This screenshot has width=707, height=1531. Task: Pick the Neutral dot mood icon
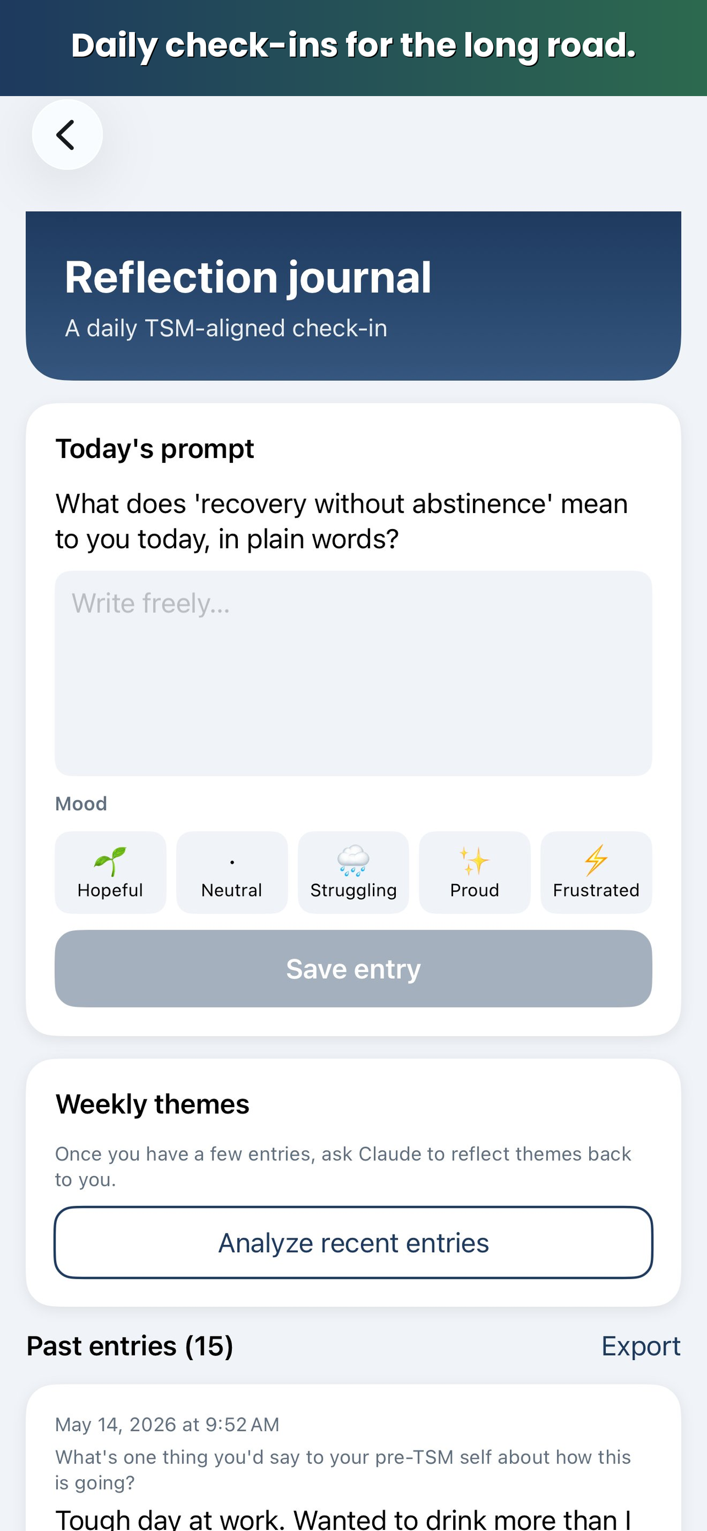click(231, 862)
